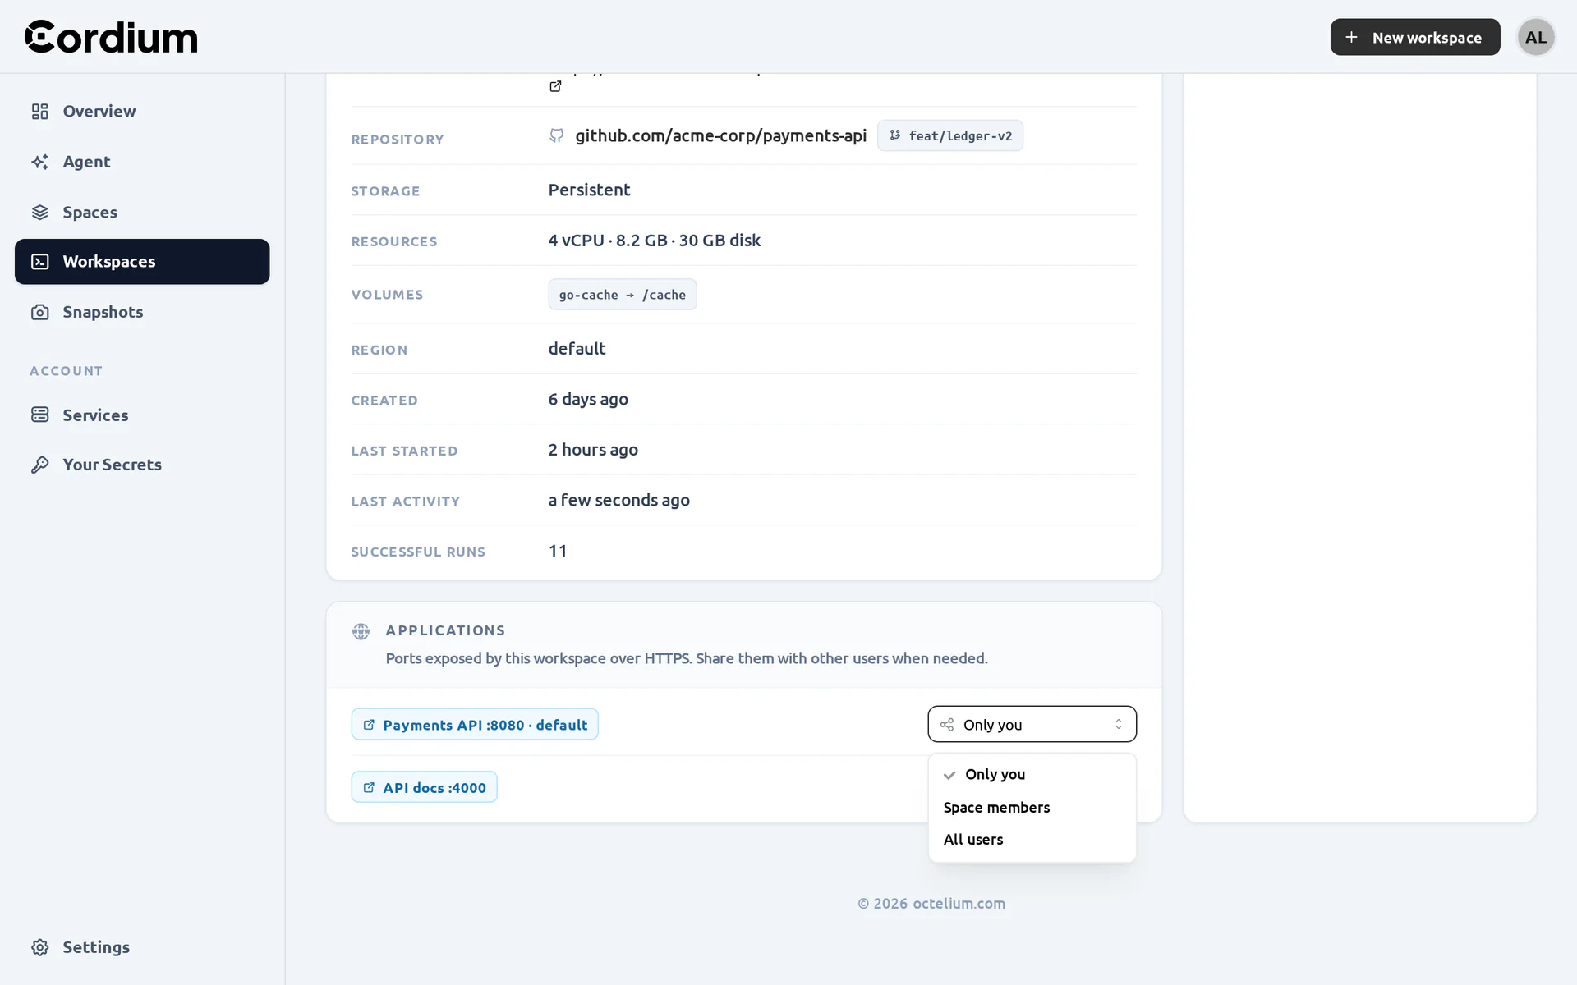Collapse the Only you sharing dropdown
This screenshot has width=1577, height=985.
(x=1032, y=724)
